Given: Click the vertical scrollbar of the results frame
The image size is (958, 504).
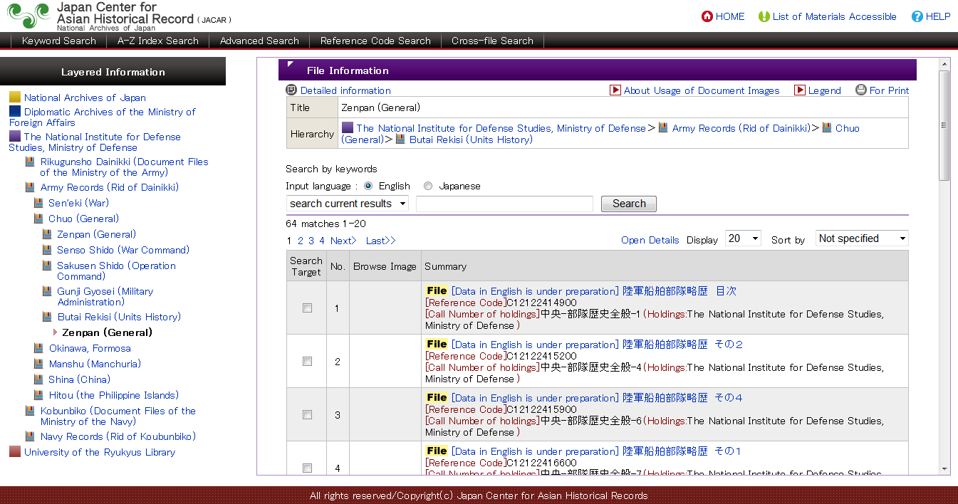Looking at the screenshot, I should point(944,125).
